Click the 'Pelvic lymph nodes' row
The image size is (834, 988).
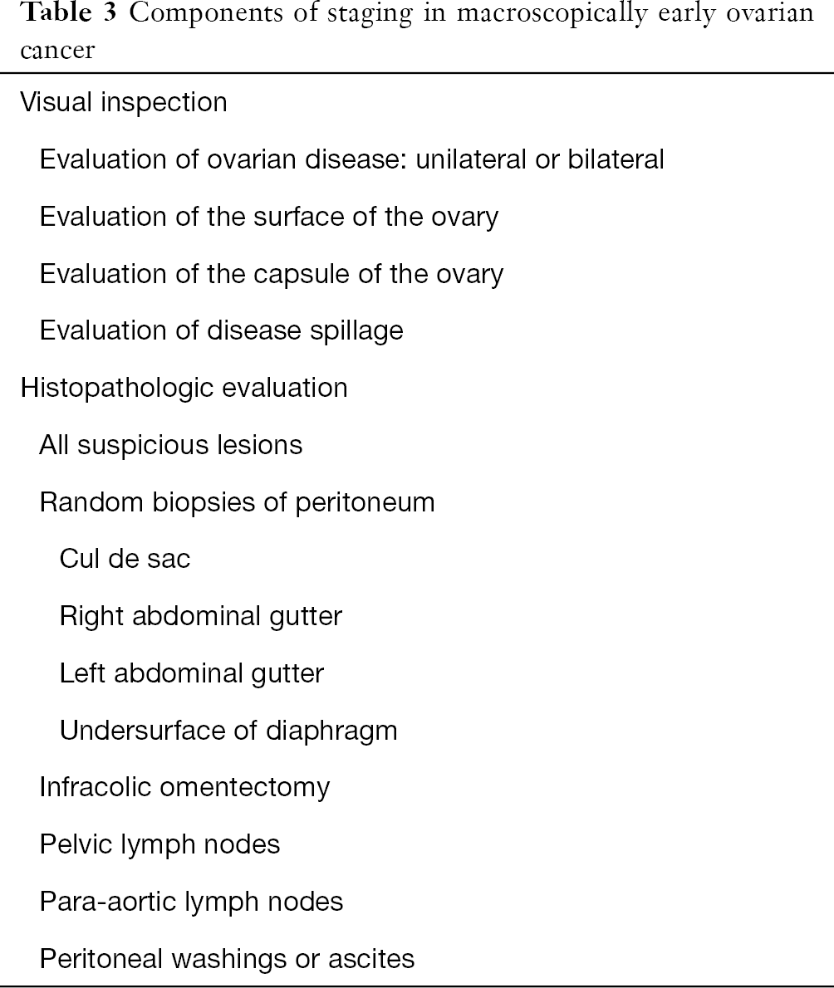click(x=159, y=845)
